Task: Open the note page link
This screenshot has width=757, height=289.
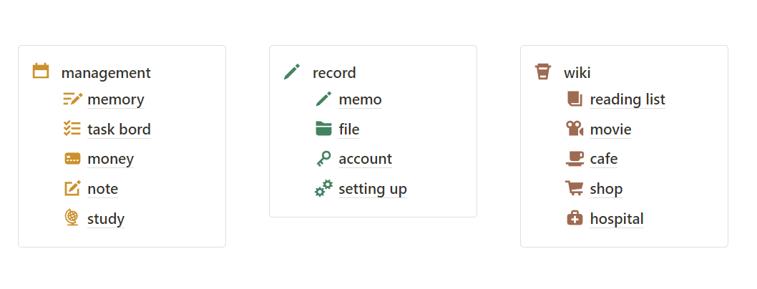Action: click(x=103, y=189)
